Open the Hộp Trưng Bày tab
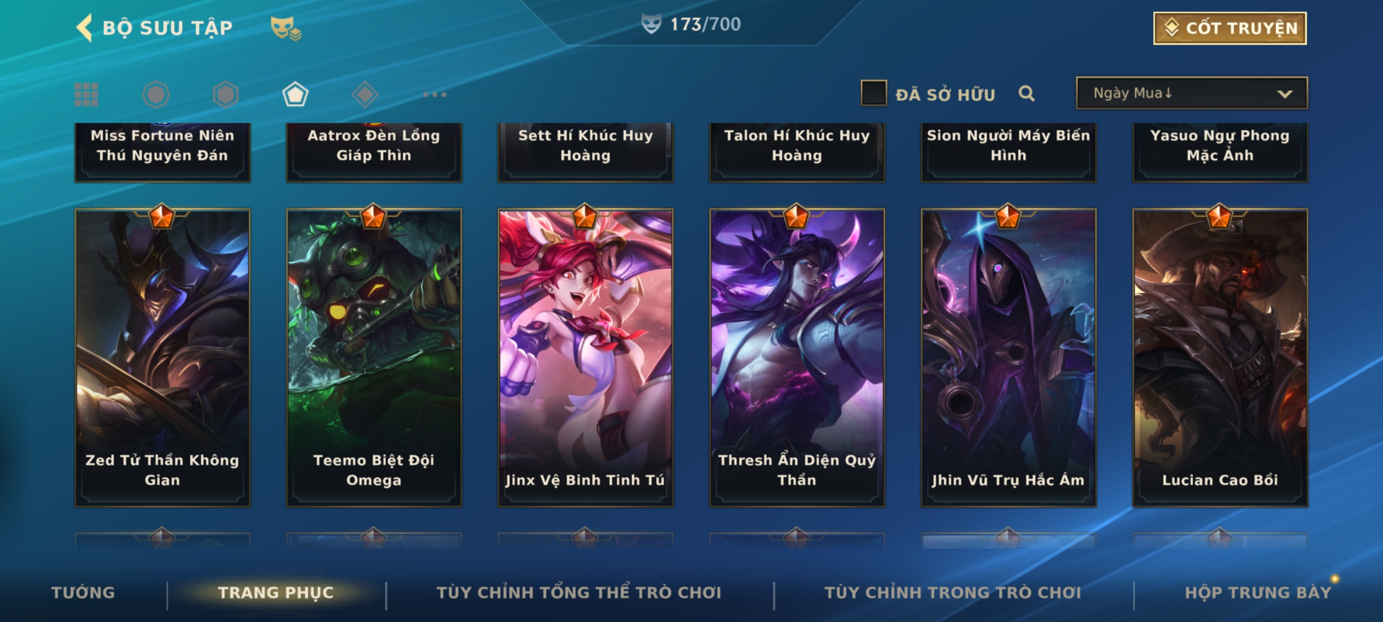1383x622 pixels. tap(1258, 593)
